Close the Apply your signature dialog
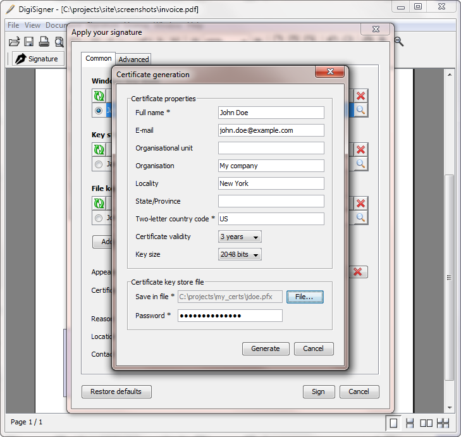The height and width of the screenshot is (437, 461). click(376, 29)
